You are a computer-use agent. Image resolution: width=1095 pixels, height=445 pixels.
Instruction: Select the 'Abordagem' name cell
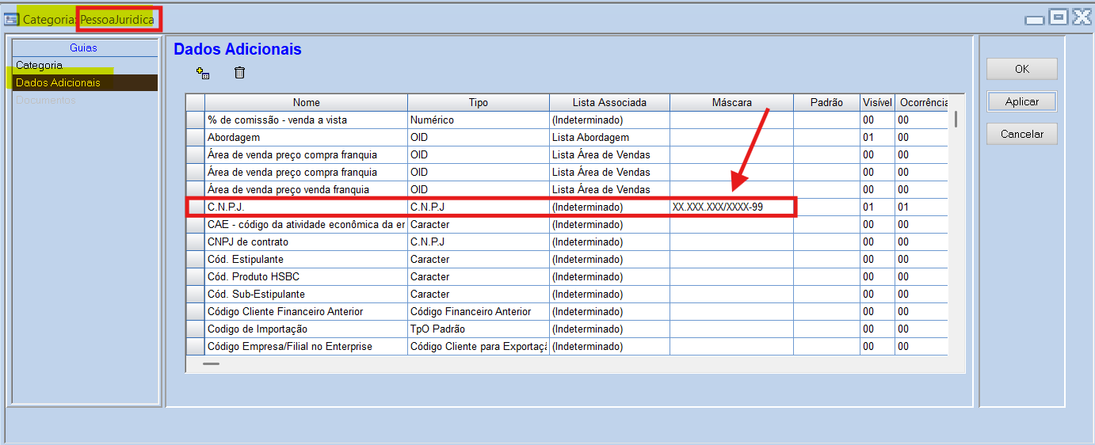(306, 137)
